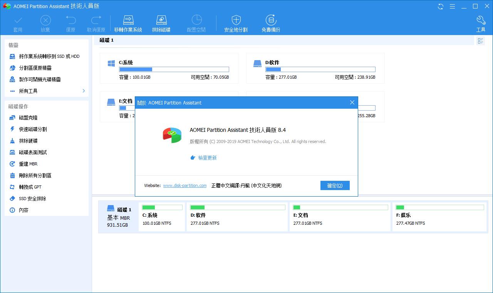
Task: Click the drive icon on D:软件 card
Action: [x=258, y=63]
